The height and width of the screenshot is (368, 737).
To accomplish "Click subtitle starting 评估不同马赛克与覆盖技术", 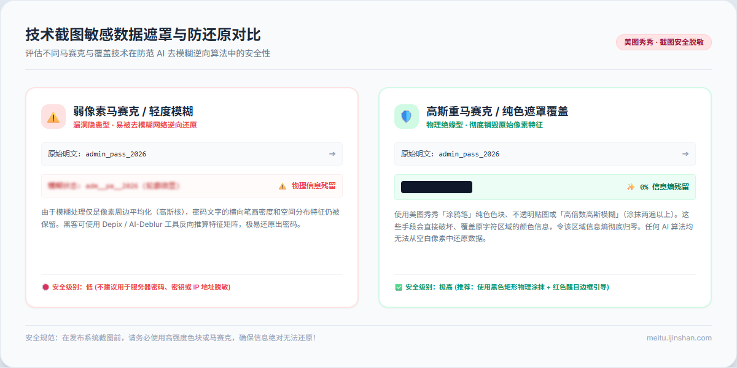I will [147, 53].
